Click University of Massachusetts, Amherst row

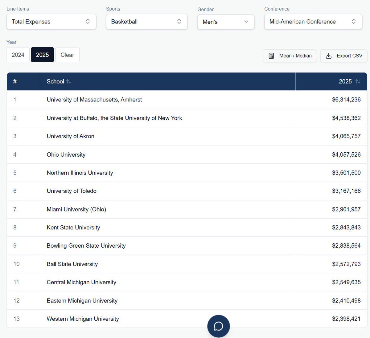(x=187, y=100)
